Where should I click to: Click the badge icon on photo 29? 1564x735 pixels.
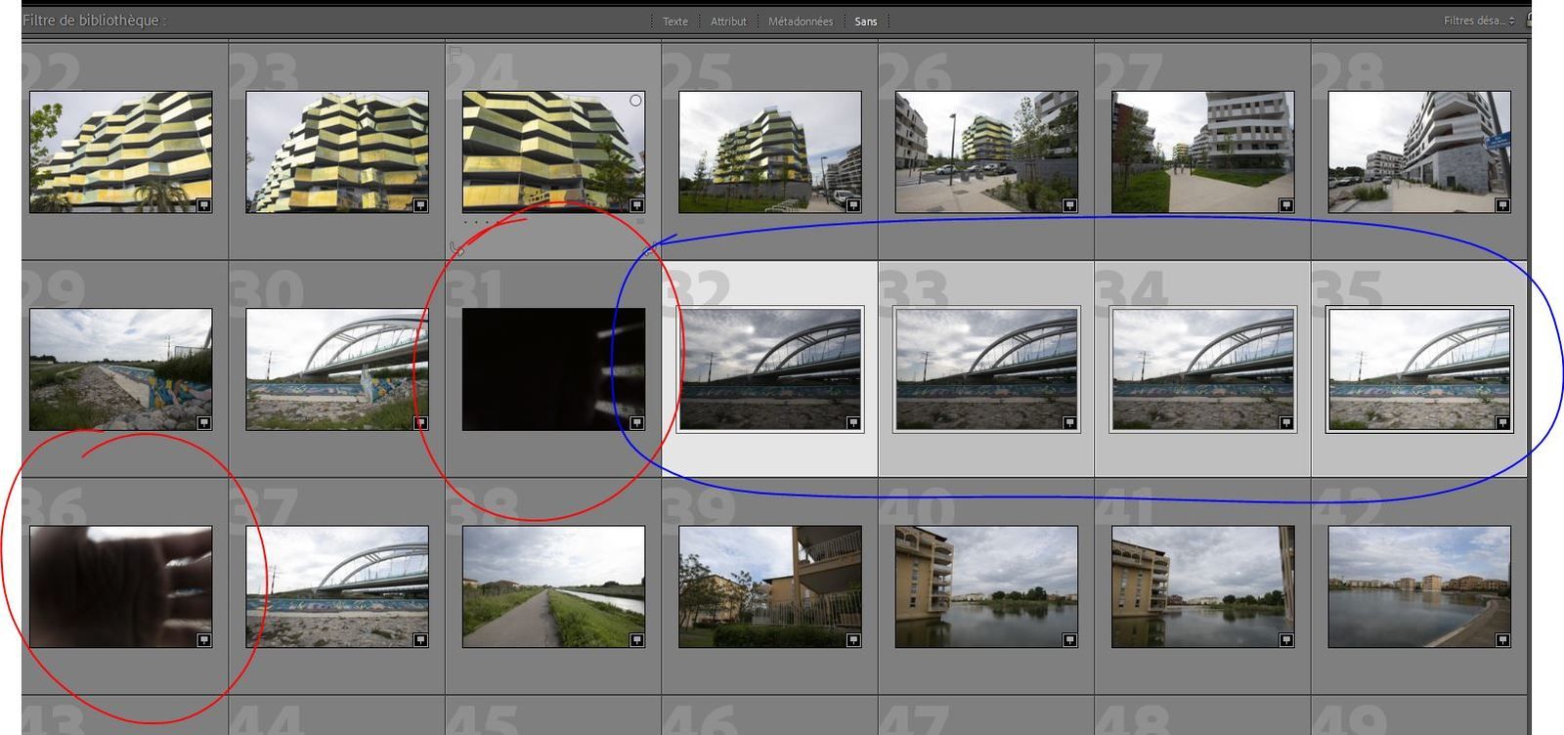tap(204, 423)
